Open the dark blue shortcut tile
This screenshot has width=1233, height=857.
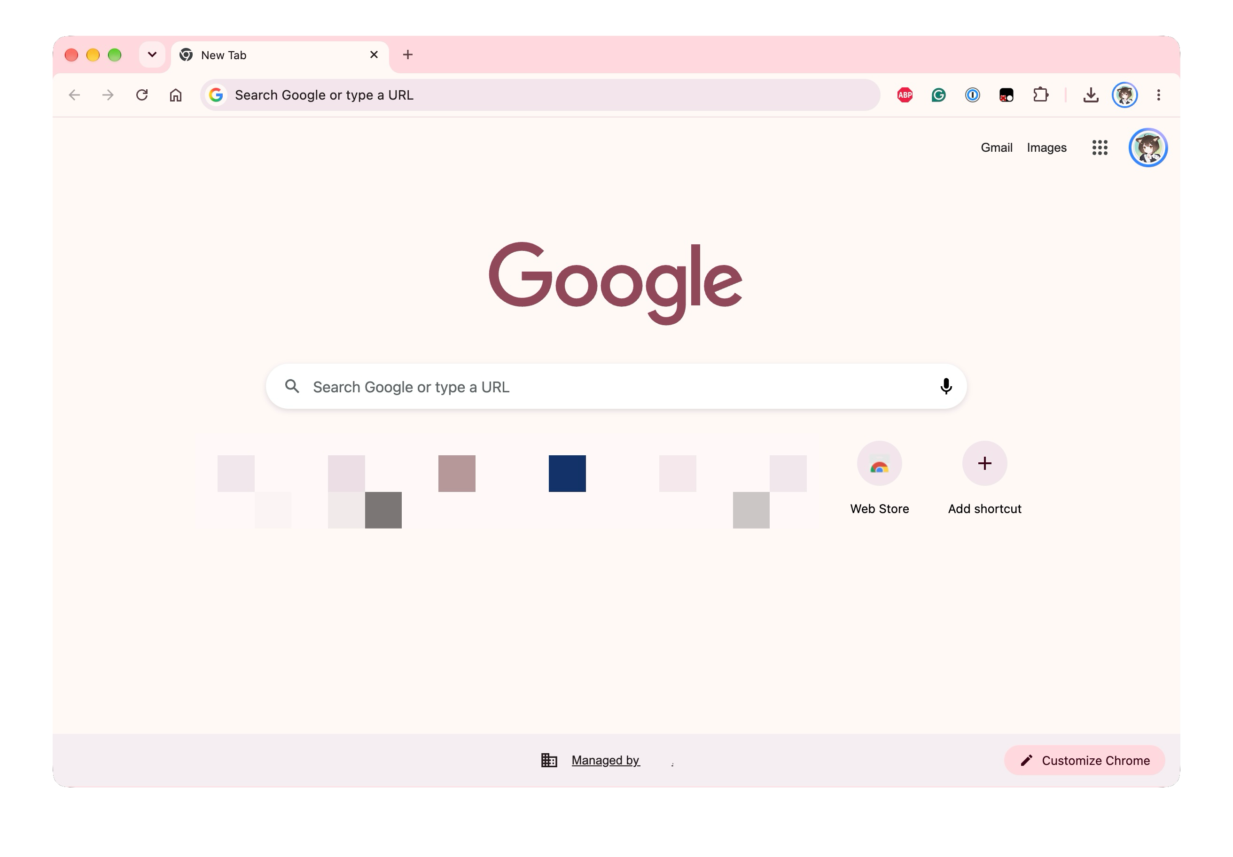tap(567, 474)
